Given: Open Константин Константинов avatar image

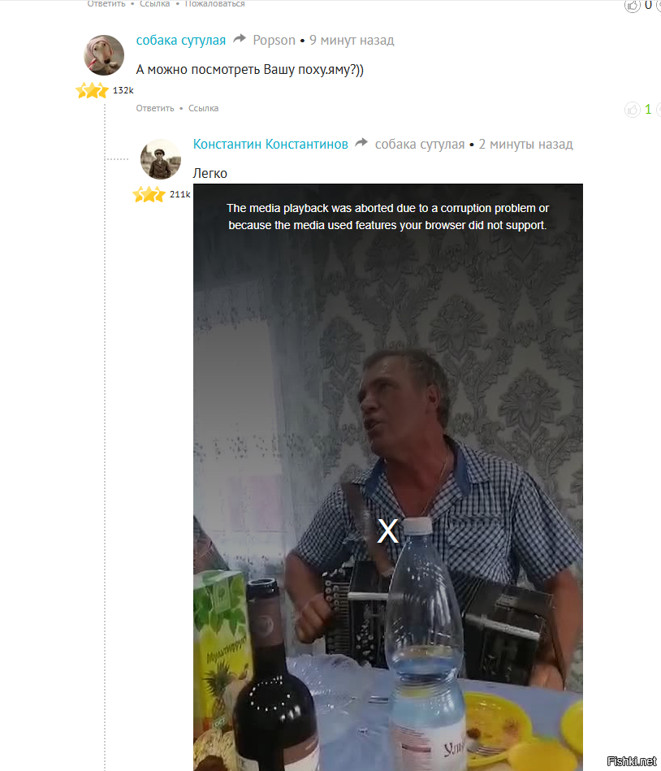Looking at the screenshot, I should [x=161, y=159].
